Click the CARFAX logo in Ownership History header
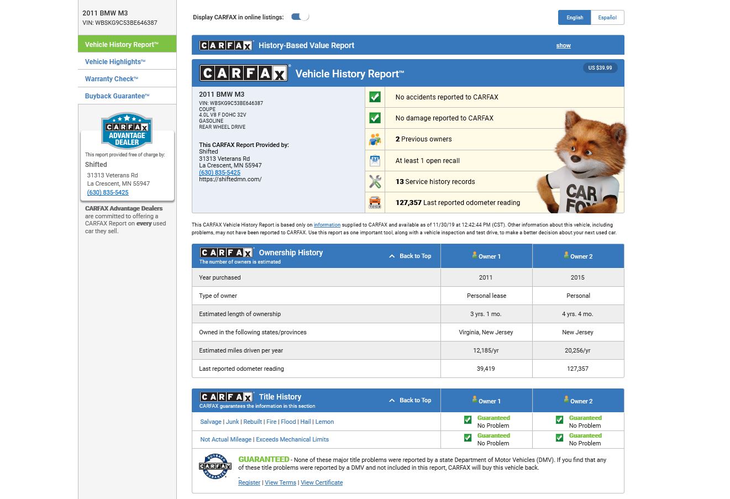Screen dimensions: 730x499 point(227,253)
